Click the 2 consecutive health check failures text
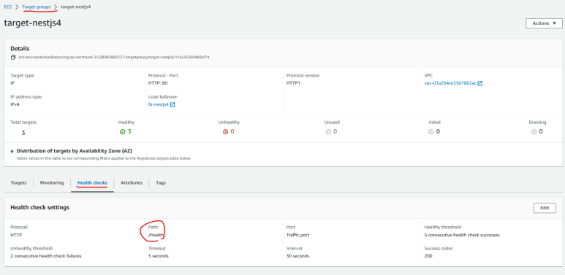This screenshot has height=275, width=565. (46, 256)
